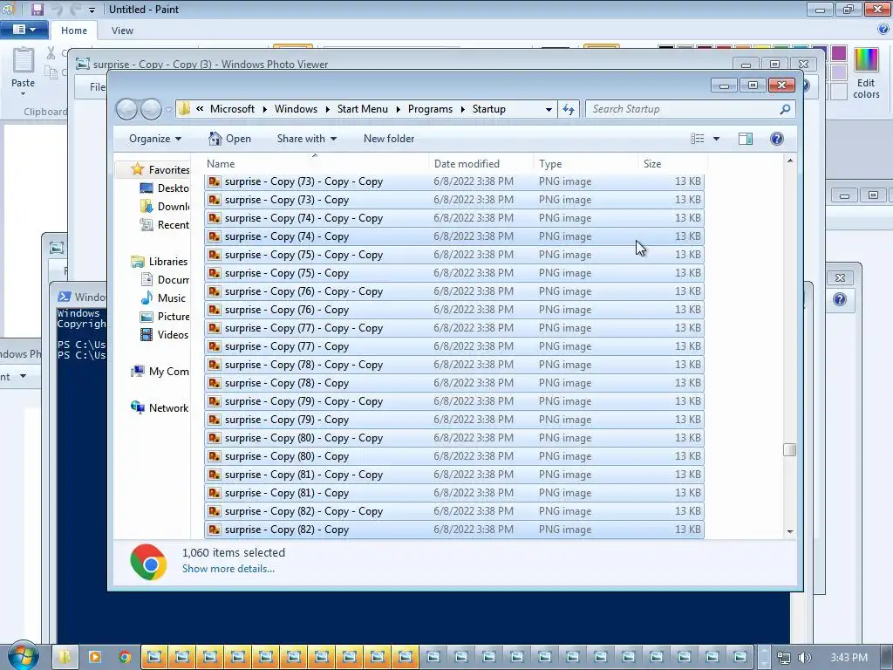Screen dimensions: 893x670
Task: Open Windows Media Player taskbar icon
Action: click(94, 657)
